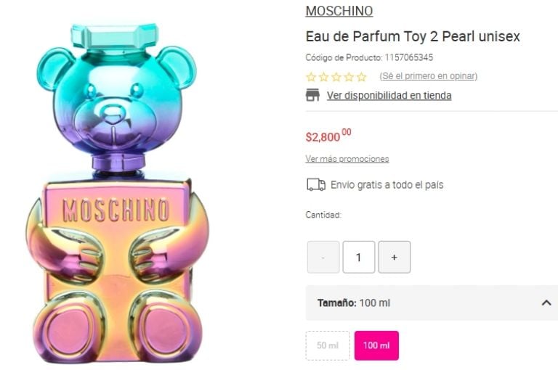This screenshot has width=558, height=370.
Task: Click Ver disponibilidad en tienda link
Action: tap(389, 95)
